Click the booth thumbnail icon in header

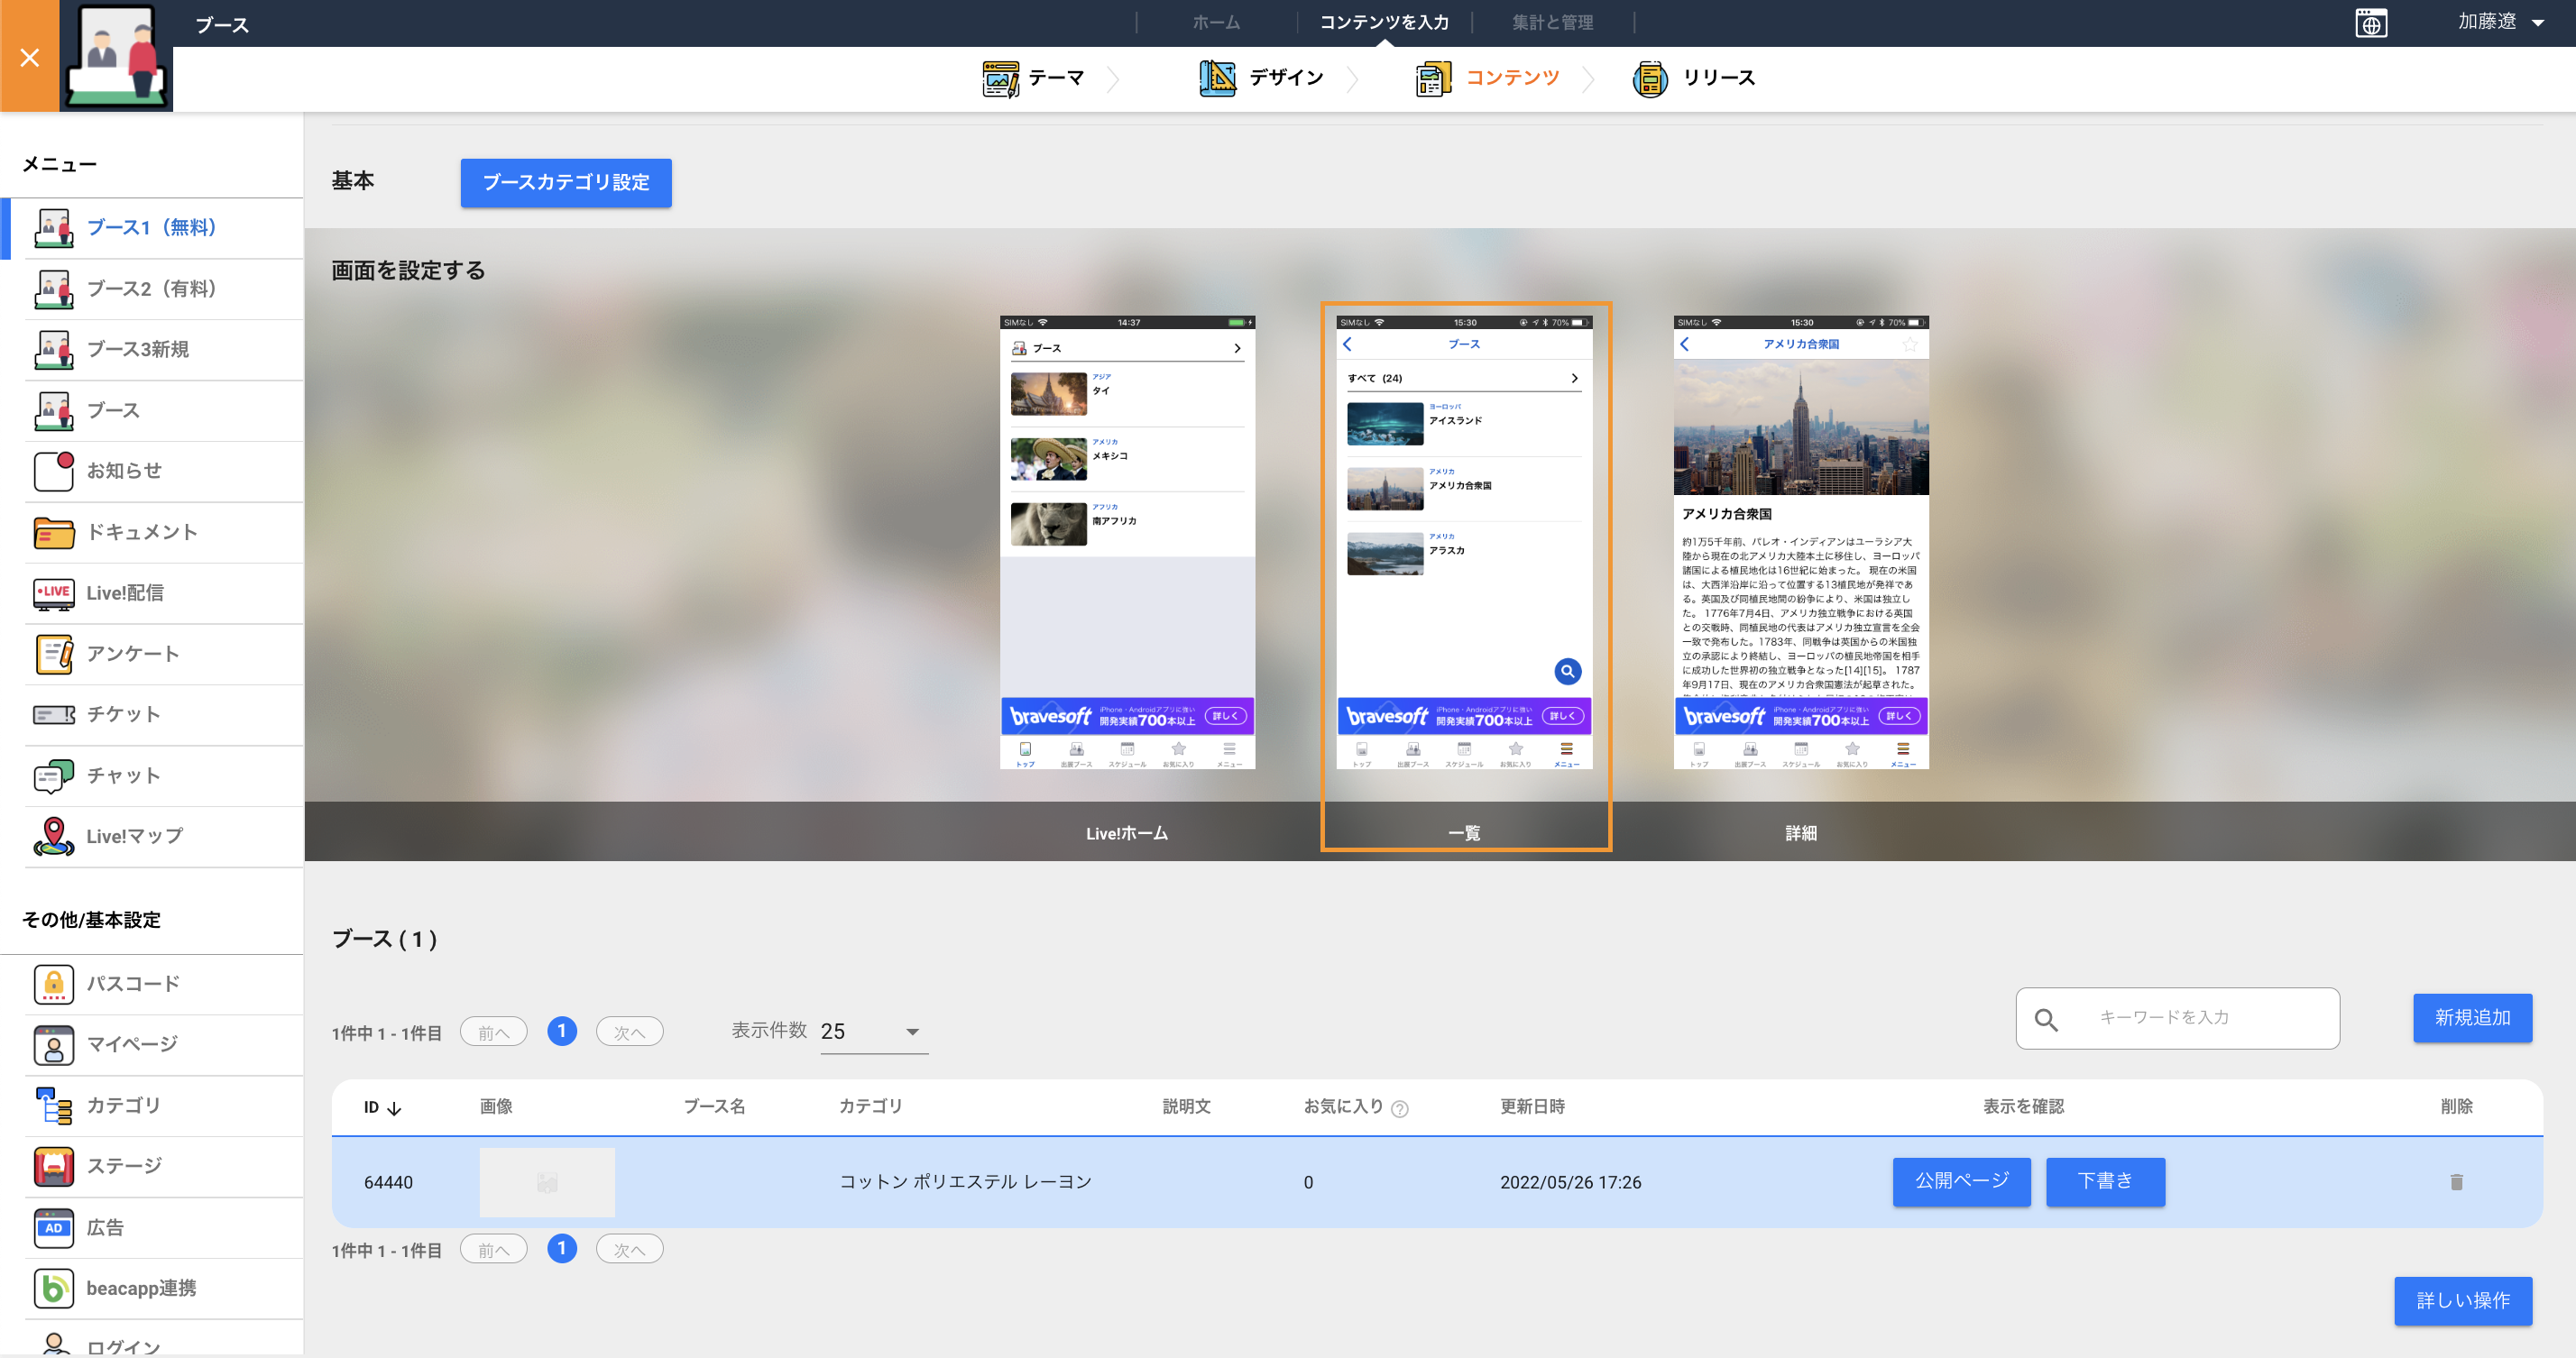click(116, 56)
